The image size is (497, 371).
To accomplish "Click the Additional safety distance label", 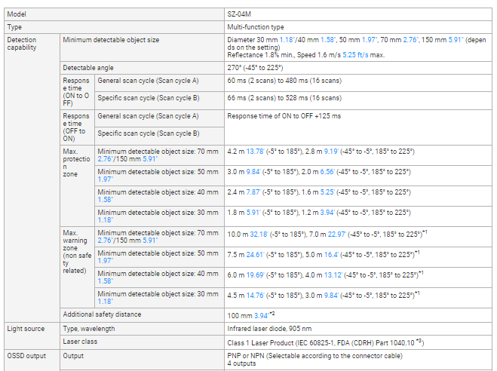I will 102,314.
